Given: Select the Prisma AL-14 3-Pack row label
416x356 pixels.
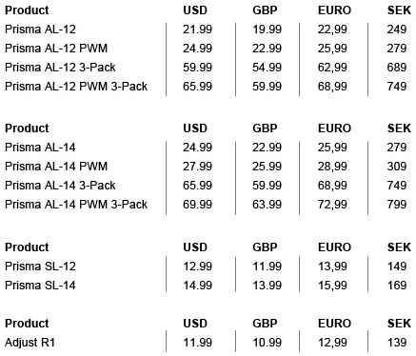Looking at the screenshot, I should click(60, 186).
